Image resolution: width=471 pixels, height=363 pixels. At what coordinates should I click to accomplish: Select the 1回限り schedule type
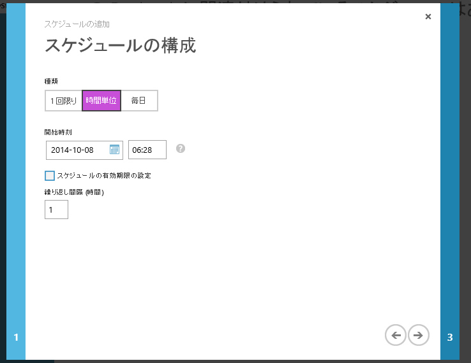point(63,101)
